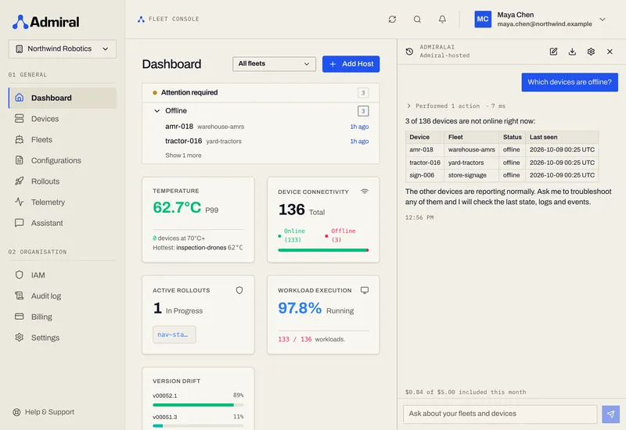Open Help & Support
This screenshot has width=626, height=430.
[x=44, y=412]
